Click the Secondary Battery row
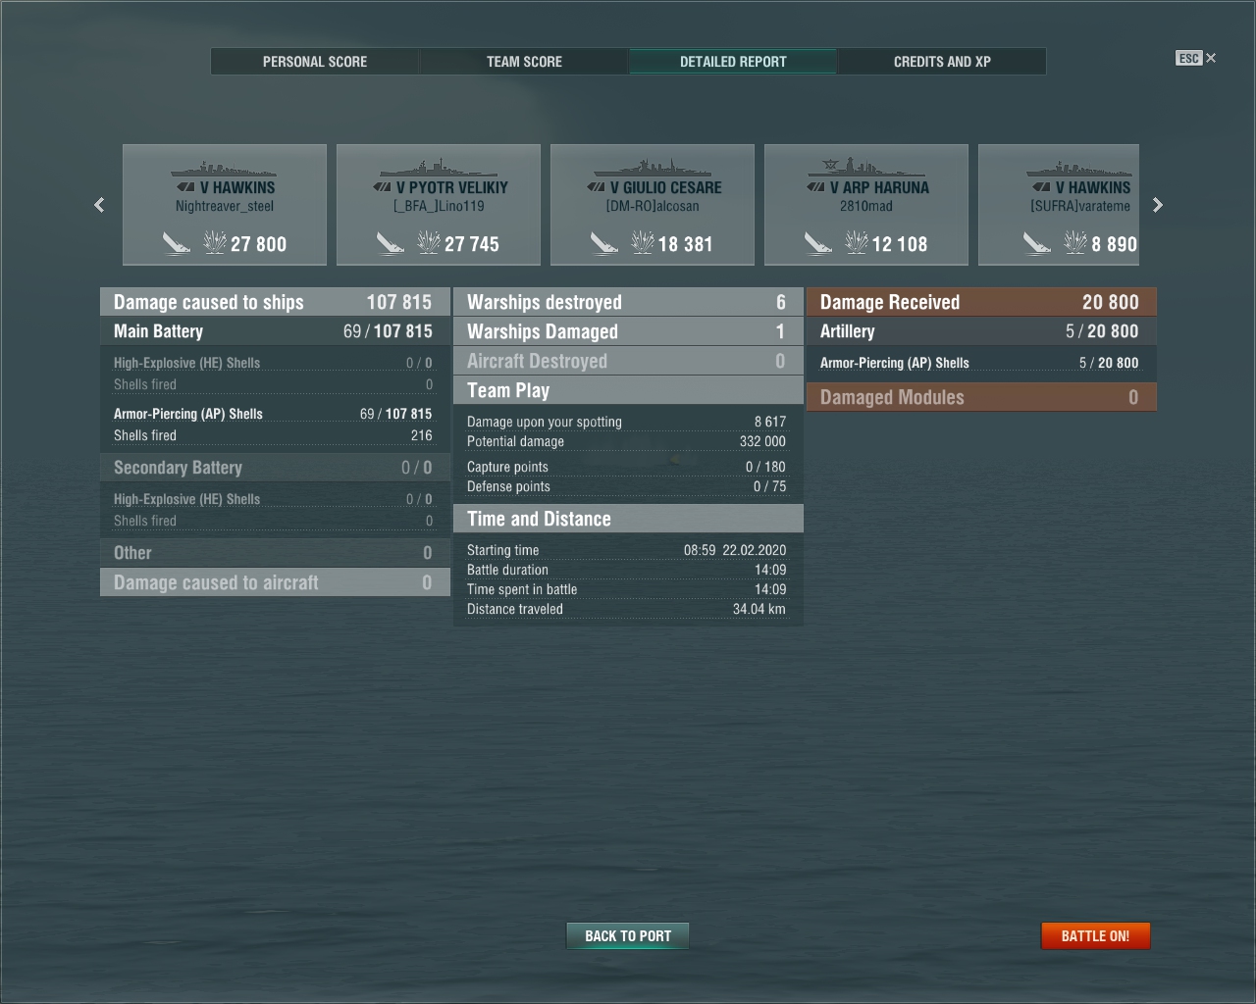This screenshot has height=1004, width=1256. tap(275, 468)
